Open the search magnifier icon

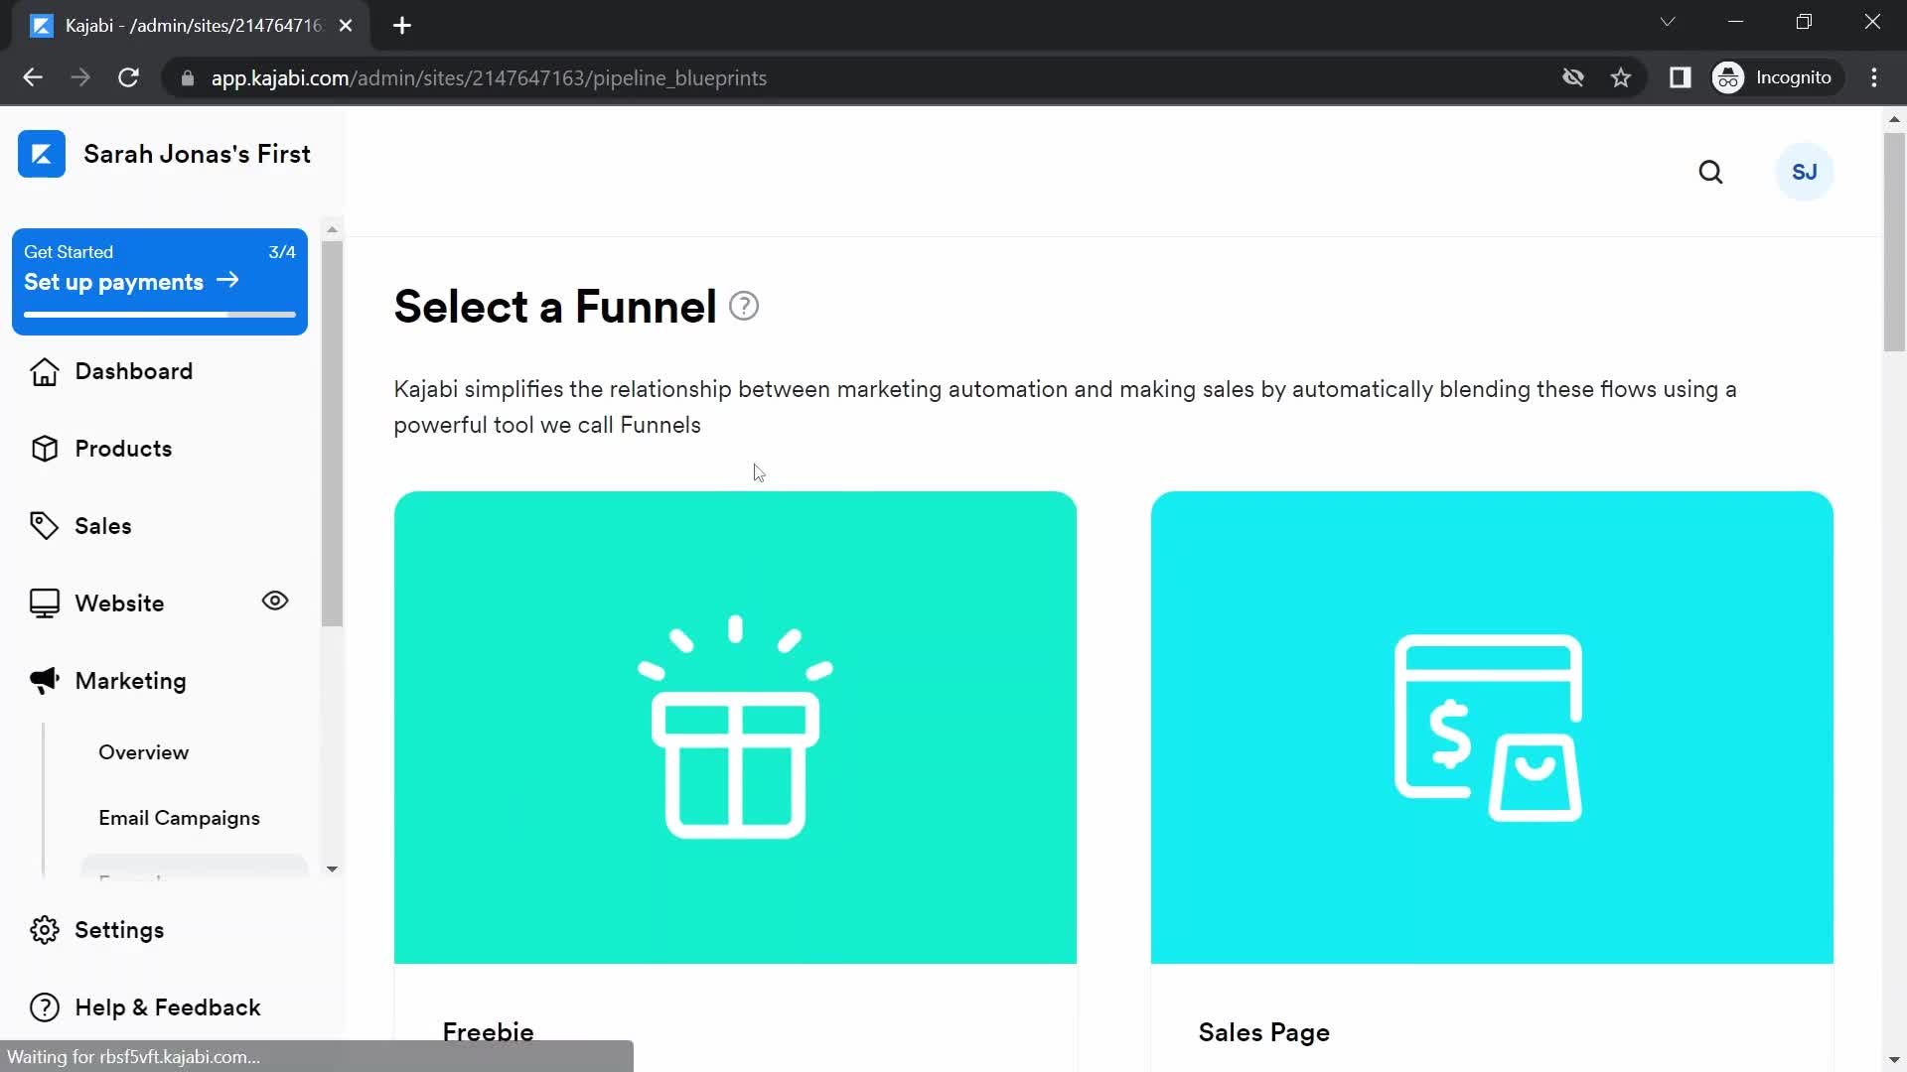(1710, 172)
